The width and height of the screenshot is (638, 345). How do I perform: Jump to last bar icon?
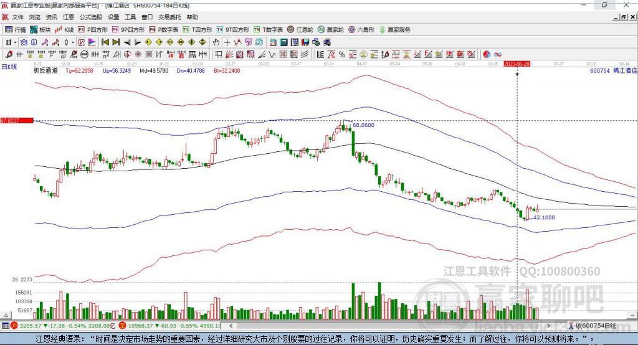pyautogui.click(x=116, y=42)
